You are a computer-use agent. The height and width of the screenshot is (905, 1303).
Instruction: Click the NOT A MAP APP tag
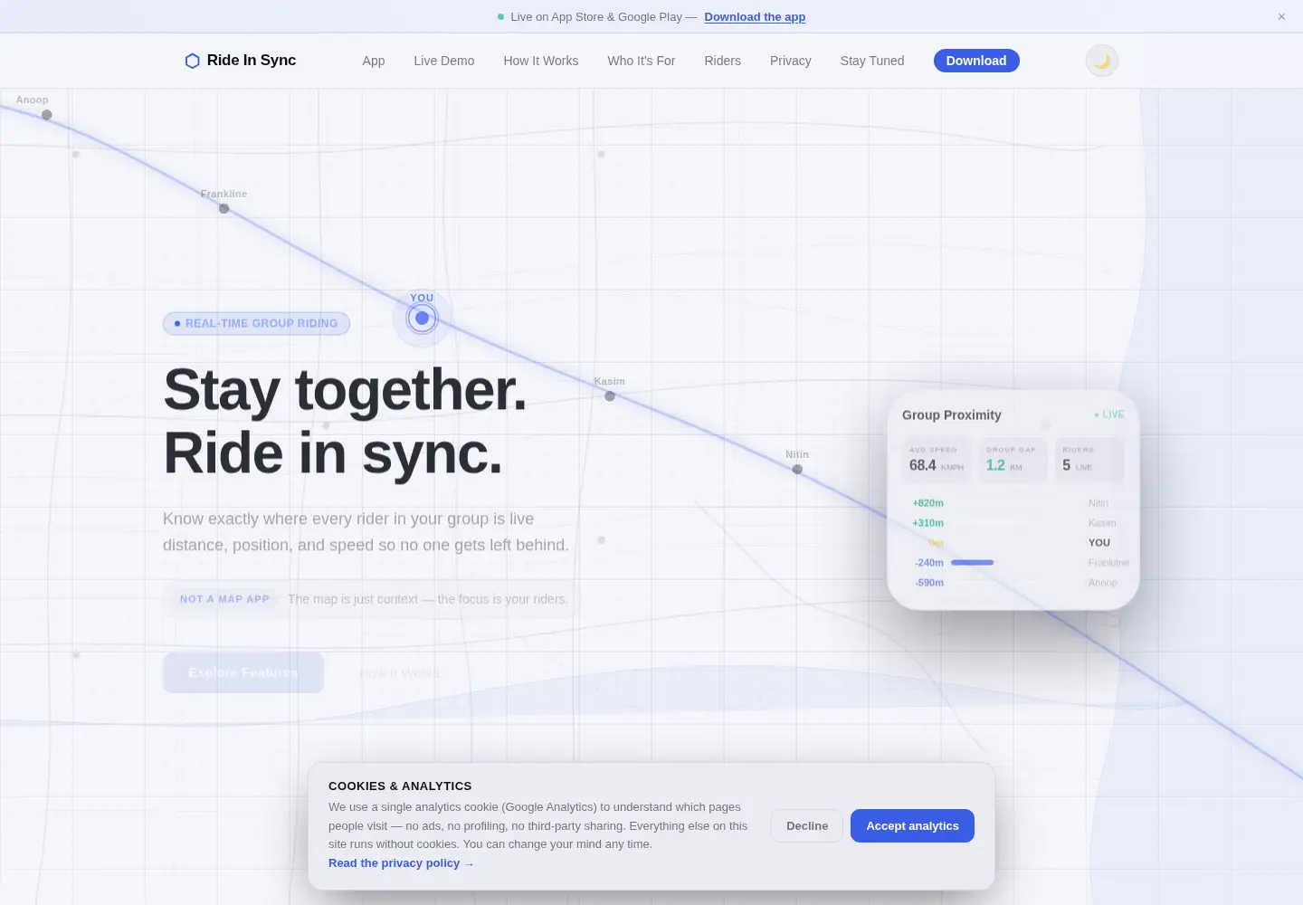coord(224,599)
